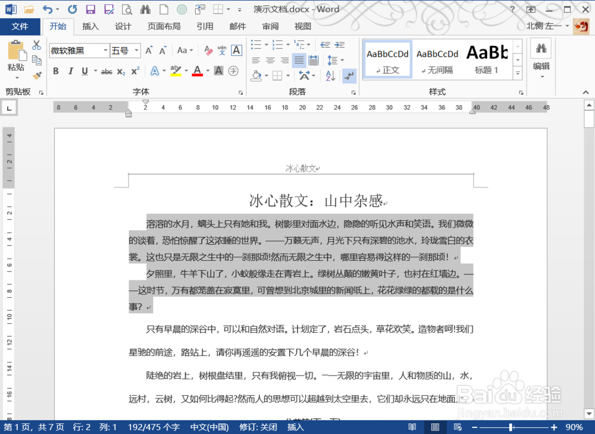
Task: Click yellow text highlight color button
Action: (x=176, y=71)
